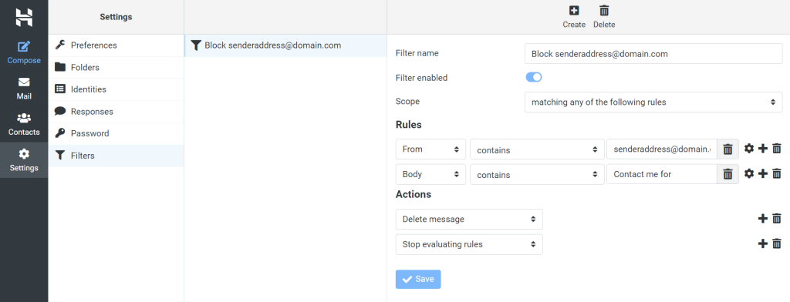
Task: Open the Password settings section
Action: pyautogui.click(x=116, y=134)
